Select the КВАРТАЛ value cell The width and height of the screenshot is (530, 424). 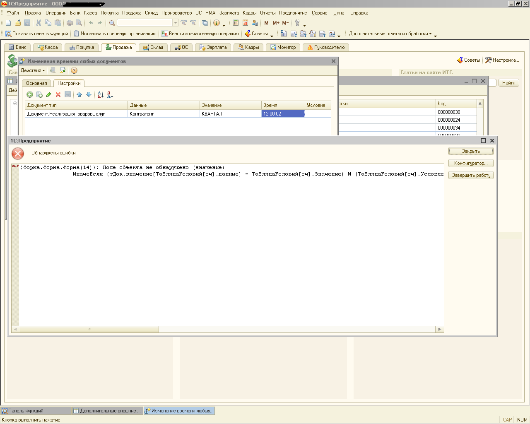pos(231,114)
